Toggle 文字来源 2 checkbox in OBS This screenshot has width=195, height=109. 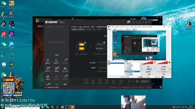[x=126, y=70]
